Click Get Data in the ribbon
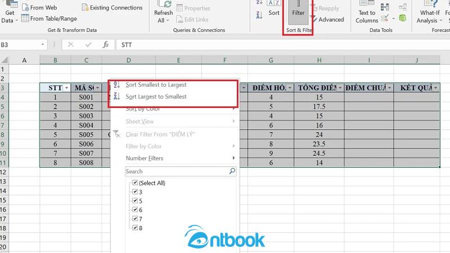 tap(10, 12)
